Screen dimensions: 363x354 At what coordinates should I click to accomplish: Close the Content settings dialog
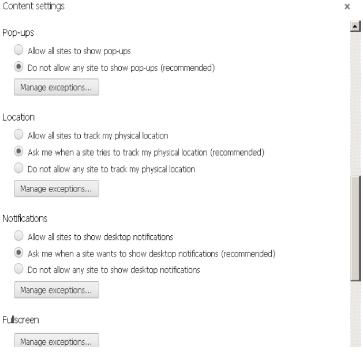click(347, 6)
